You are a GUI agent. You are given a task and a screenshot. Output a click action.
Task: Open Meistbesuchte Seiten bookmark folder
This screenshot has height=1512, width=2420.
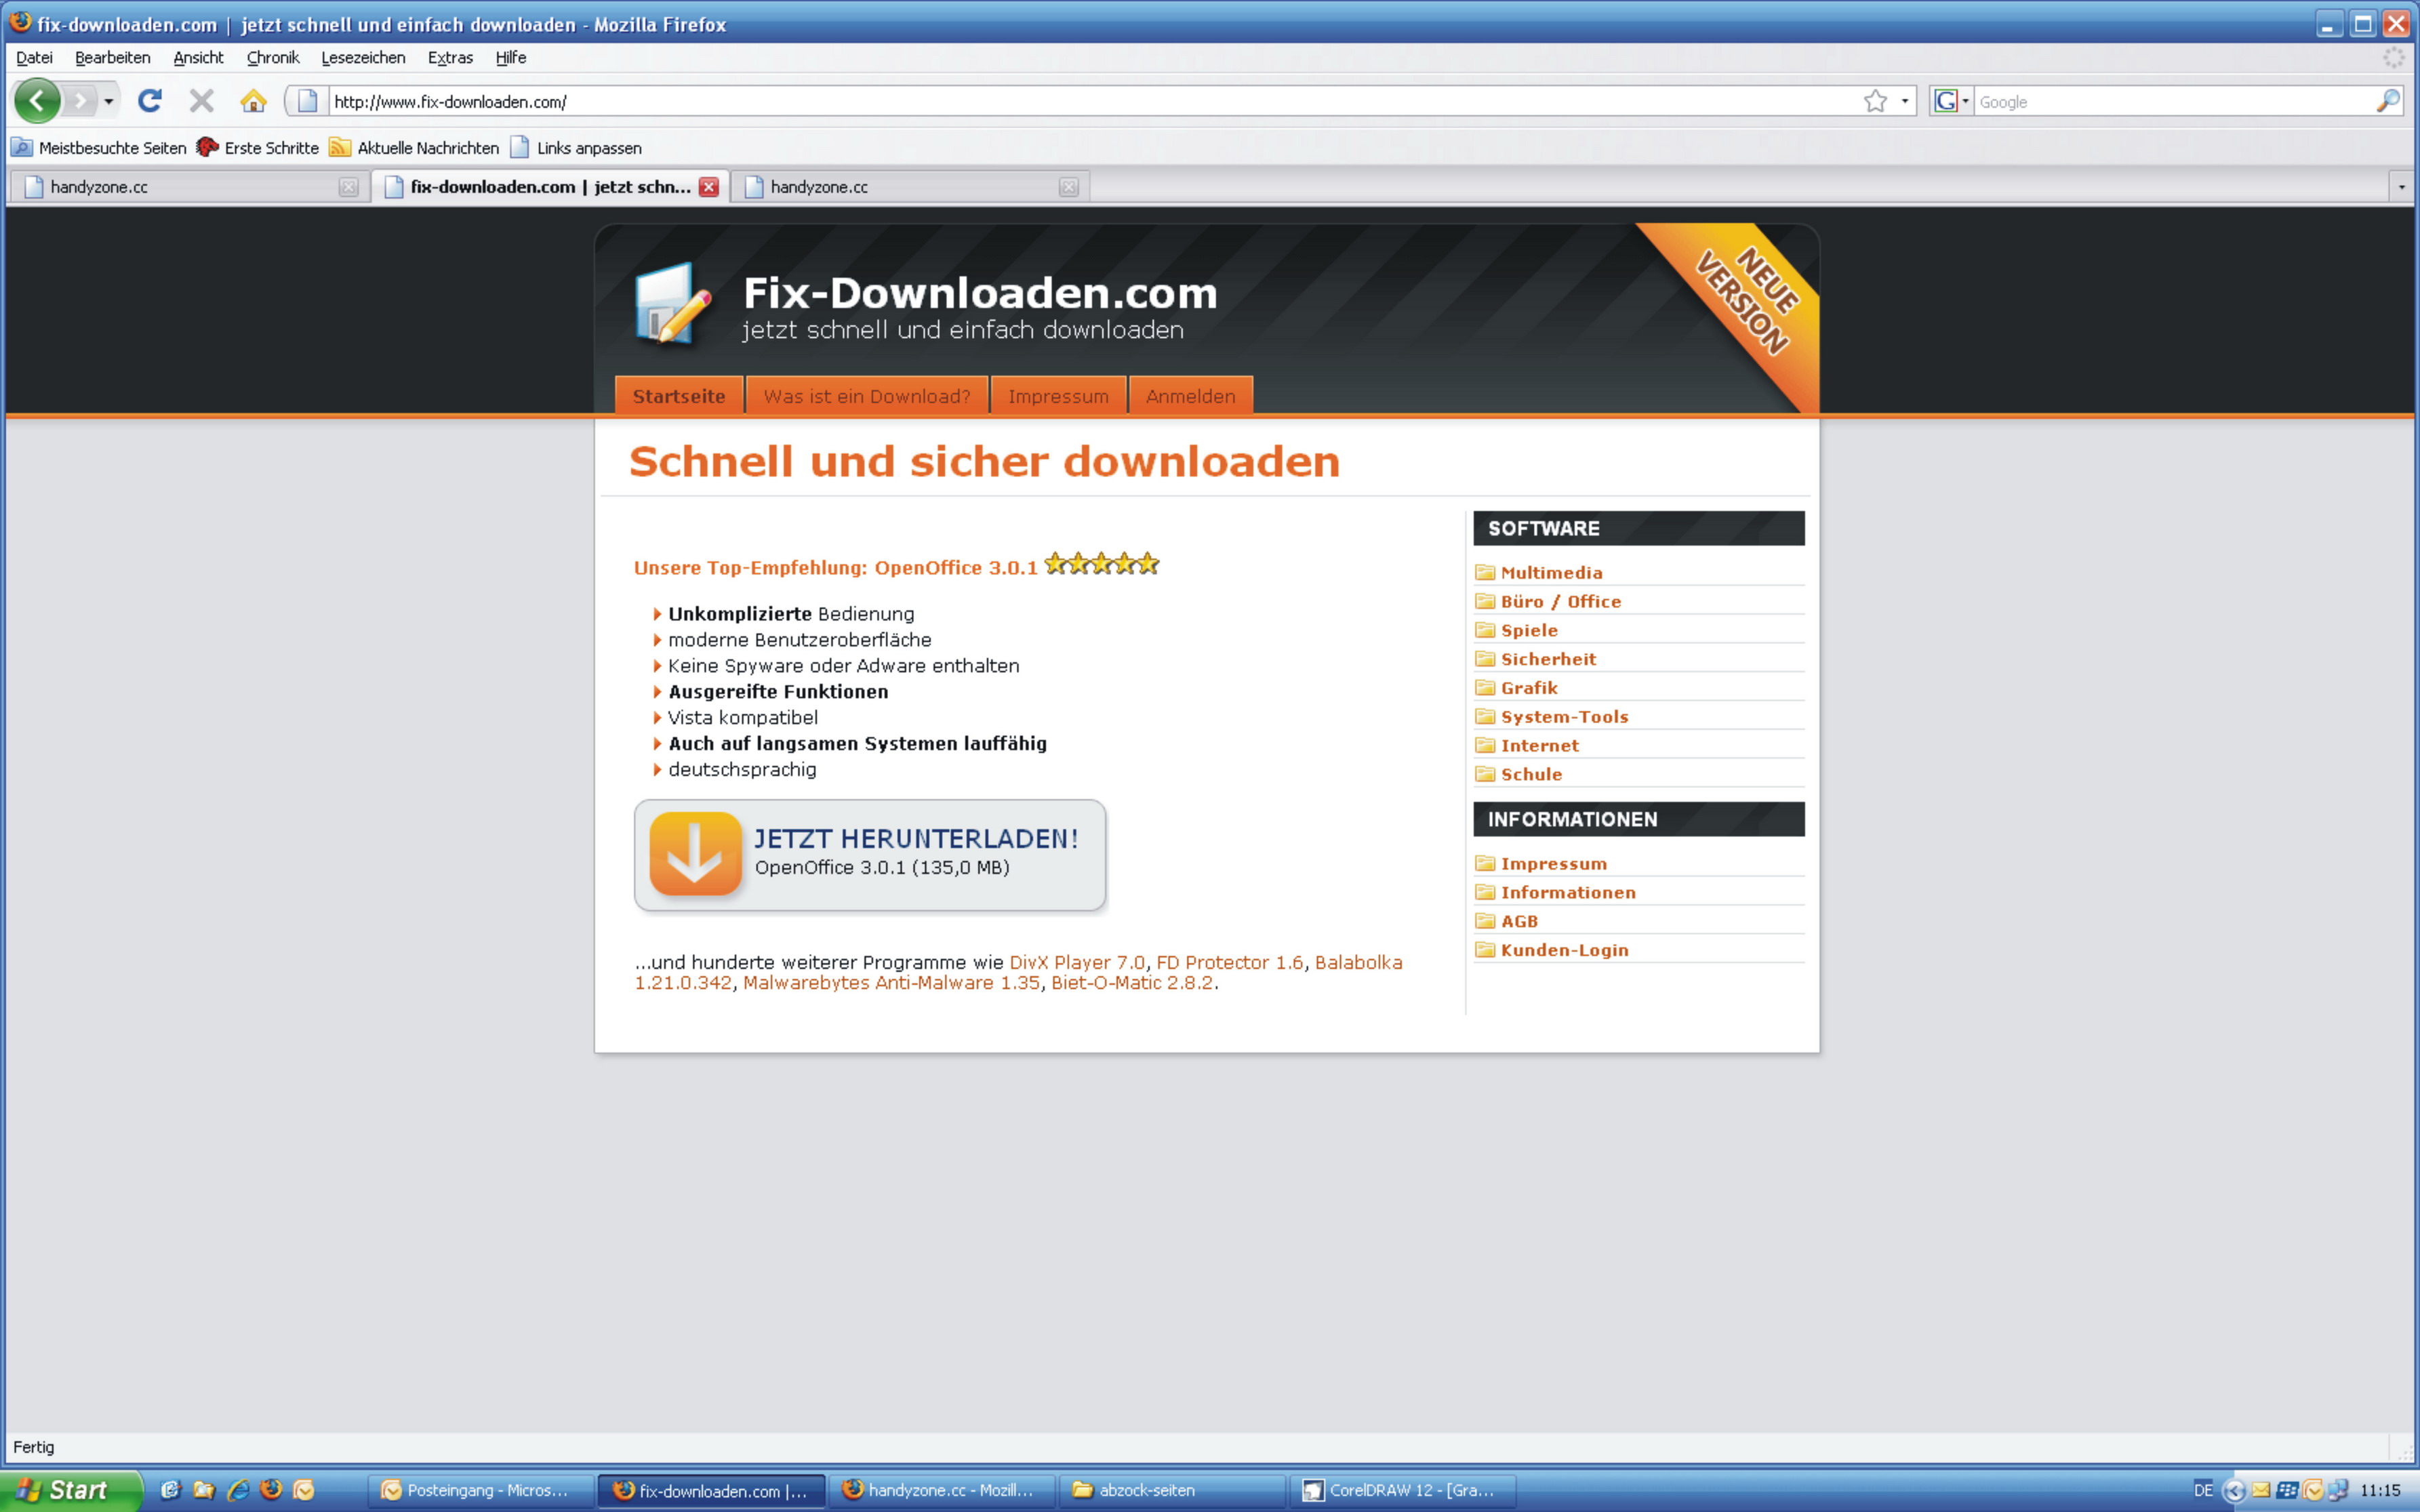pyautogui.click(x=99, y=148)
